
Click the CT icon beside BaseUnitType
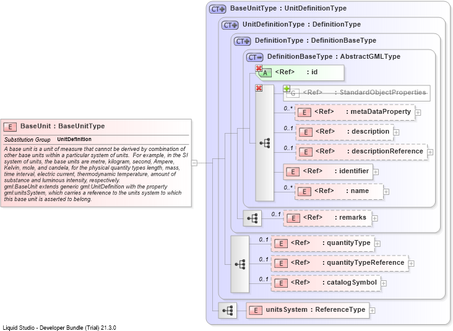click(217, 9)
